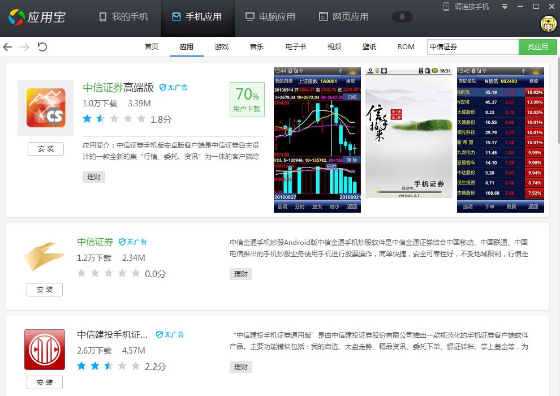Click the 请连接手机 phone connection icon

[446, 6]
